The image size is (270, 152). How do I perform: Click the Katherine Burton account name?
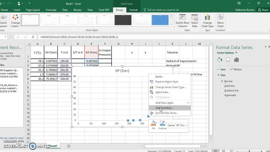coord(245,10)
